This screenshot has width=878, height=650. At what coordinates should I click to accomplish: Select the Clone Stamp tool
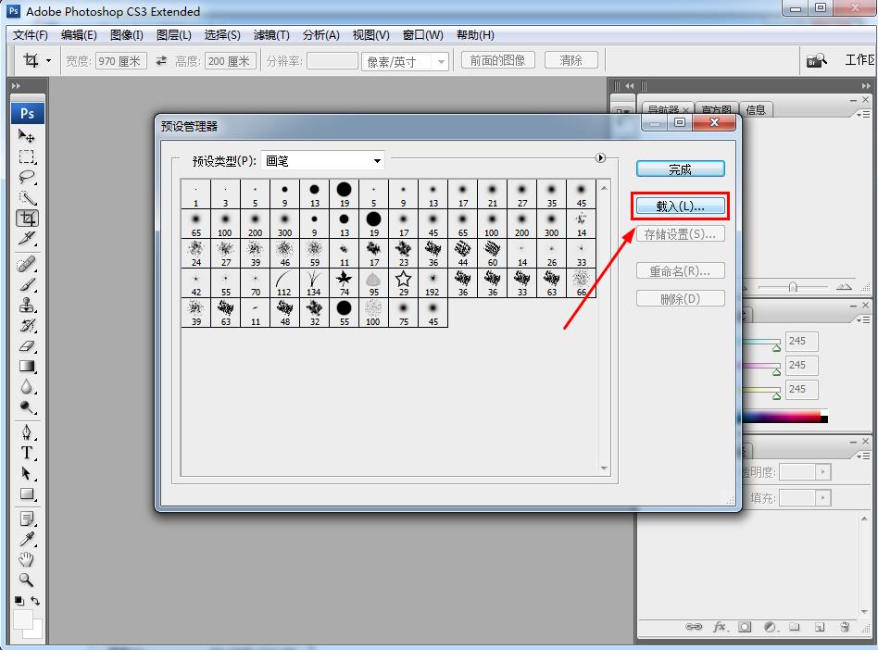(x=27, y=305)
